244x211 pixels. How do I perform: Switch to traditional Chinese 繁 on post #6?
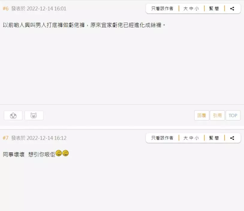pyautogui.click(x=211, y=9)
